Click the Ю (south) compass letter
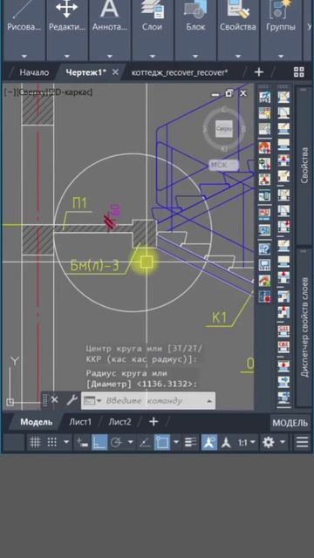Screen dimensions: 314x558 click(x=224, y=148)
